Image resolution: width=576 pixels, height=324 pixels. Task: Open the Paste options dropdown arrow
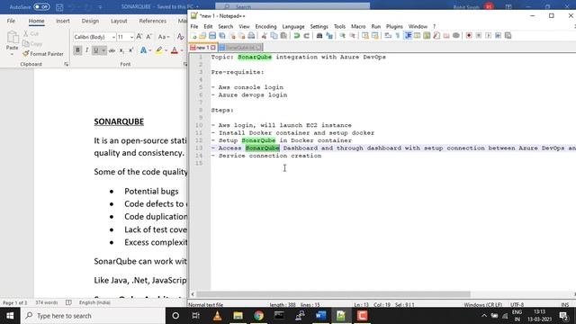click(12, 54)
